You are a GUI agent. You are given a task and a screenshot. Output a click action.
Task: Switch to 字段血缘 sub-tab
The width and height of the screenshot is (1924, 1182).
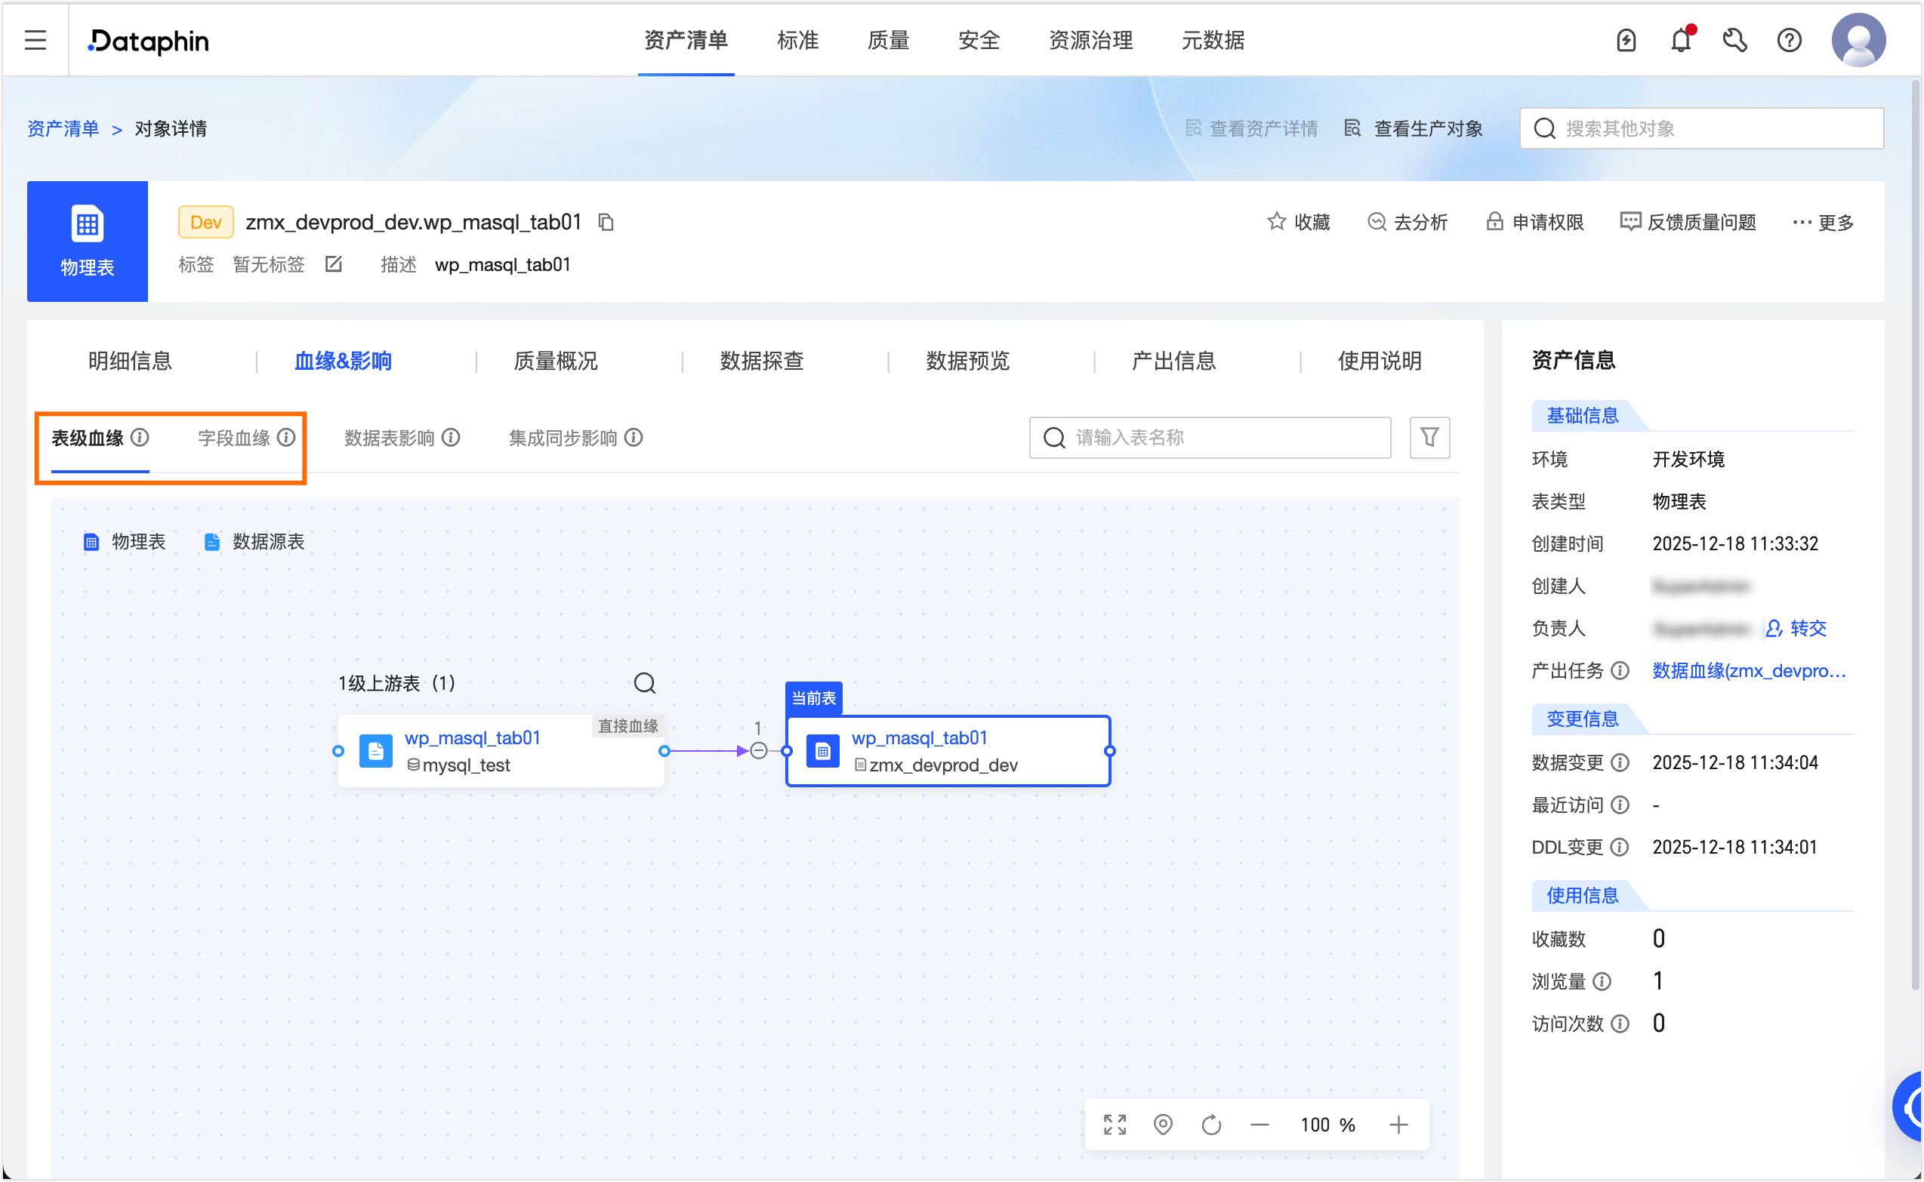234,438
